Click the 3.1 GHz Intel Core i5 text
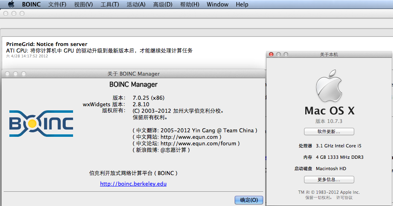This screenshot has height=206, width=393. (339, 146)
